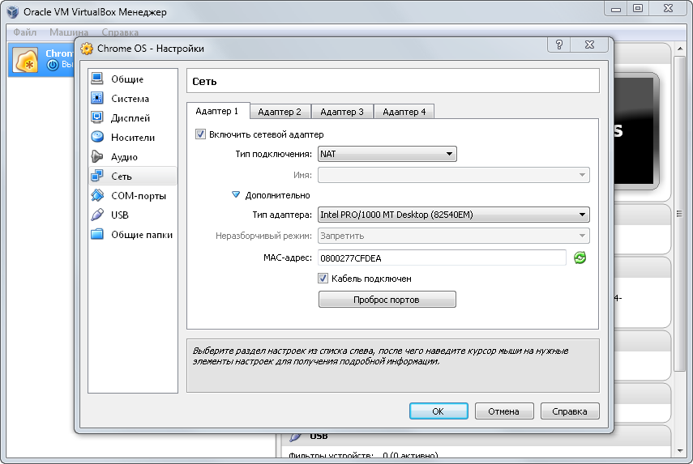Screen dimensions: 693x464
Task: Select the Общие папки text in sidebar
Action: 142,234
